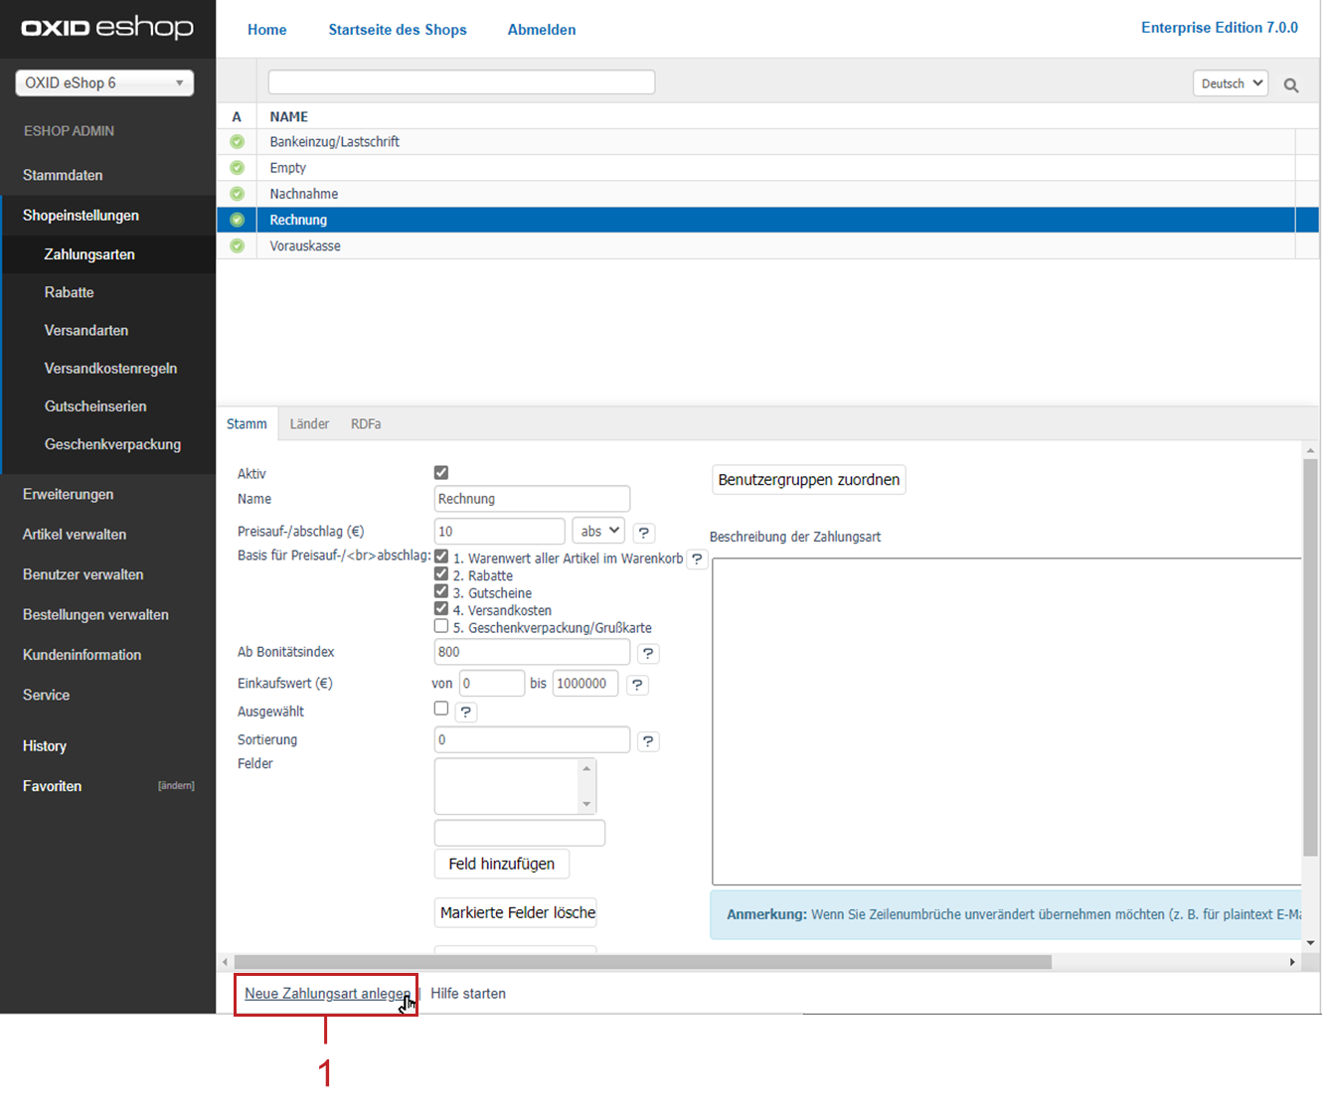Viewport: 1322px width, 1119px height.
Task: Open Versandarten in the sidebar menu
Action: coord(86,331)
